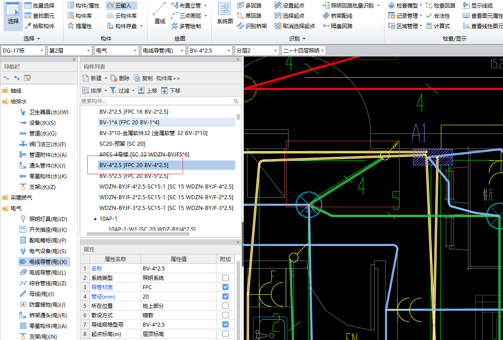Click 下移 move down button

[171, 91]
